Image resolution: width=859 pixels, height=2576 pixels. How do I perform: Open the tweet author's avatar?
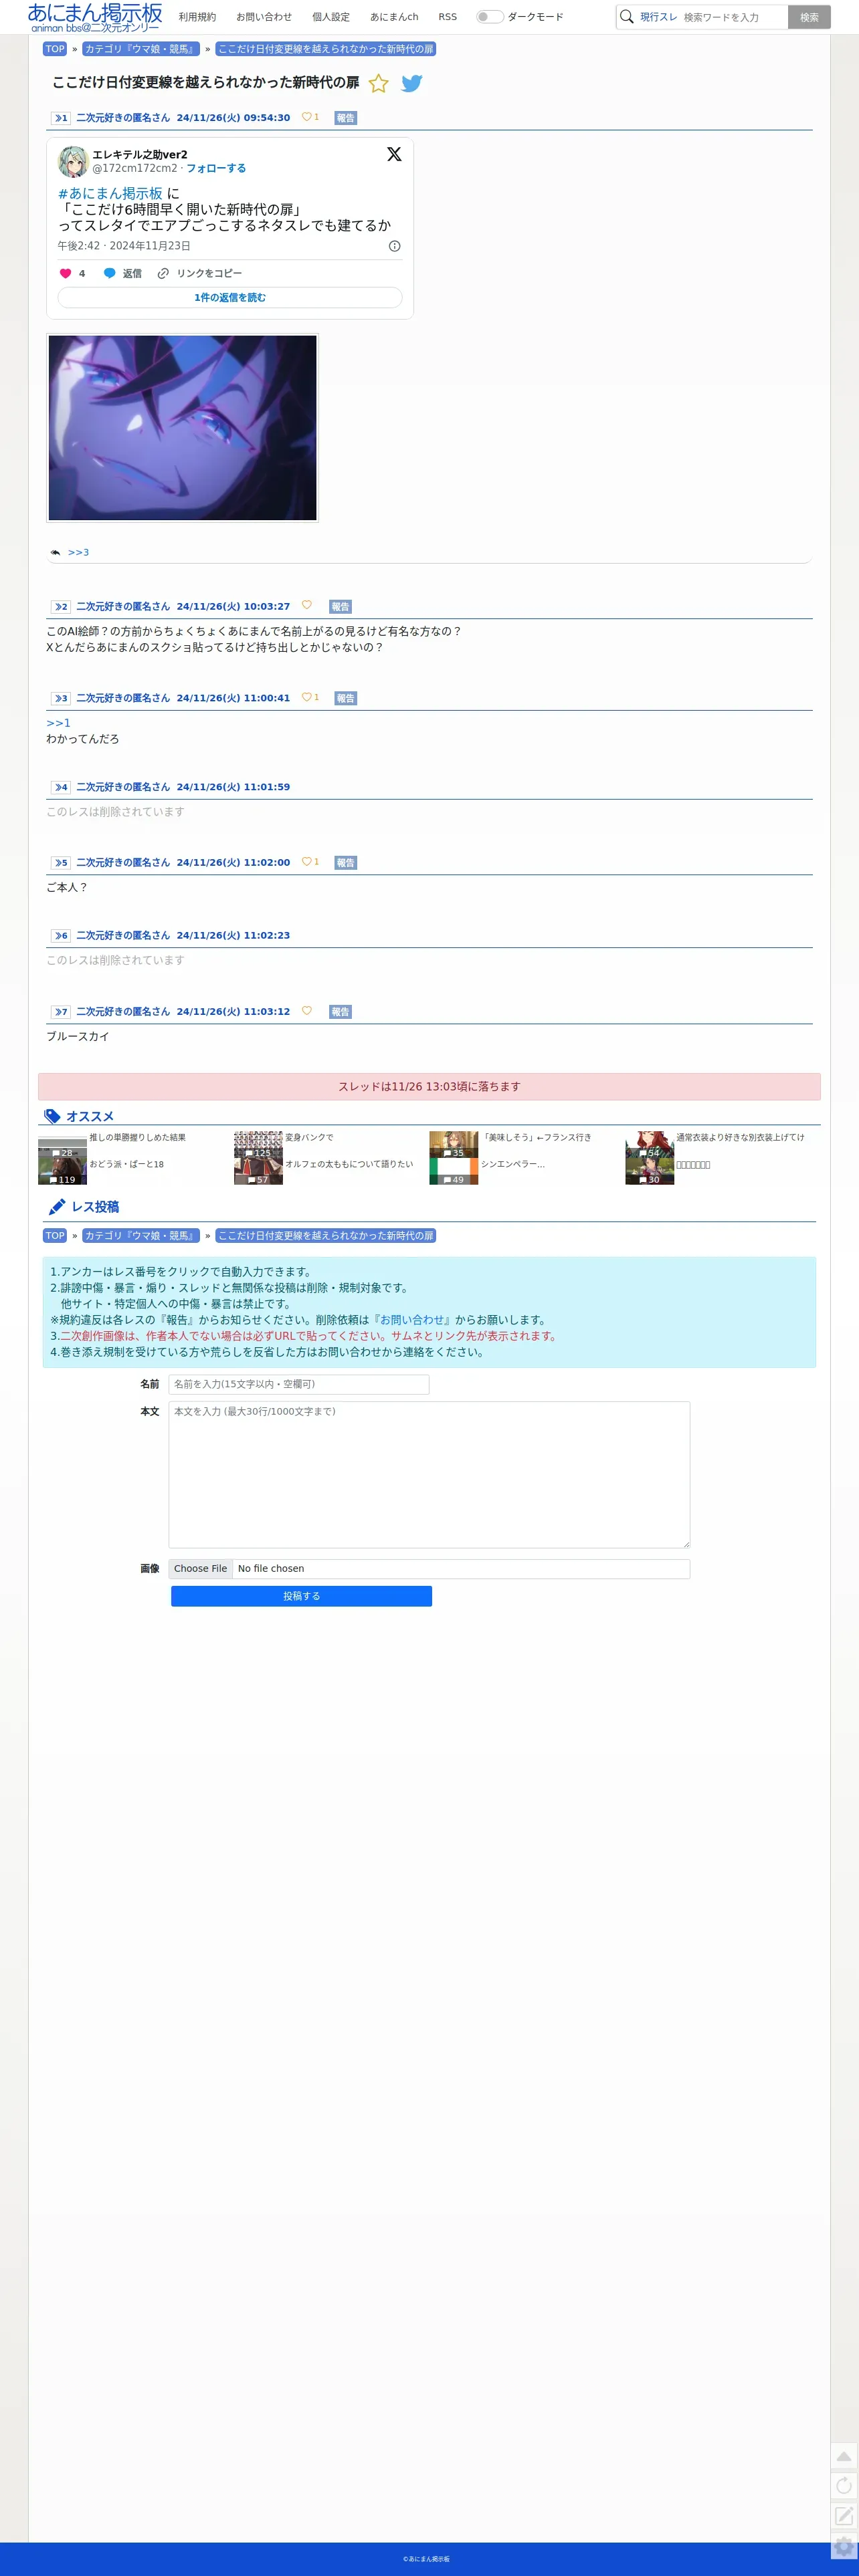(73, 161)
